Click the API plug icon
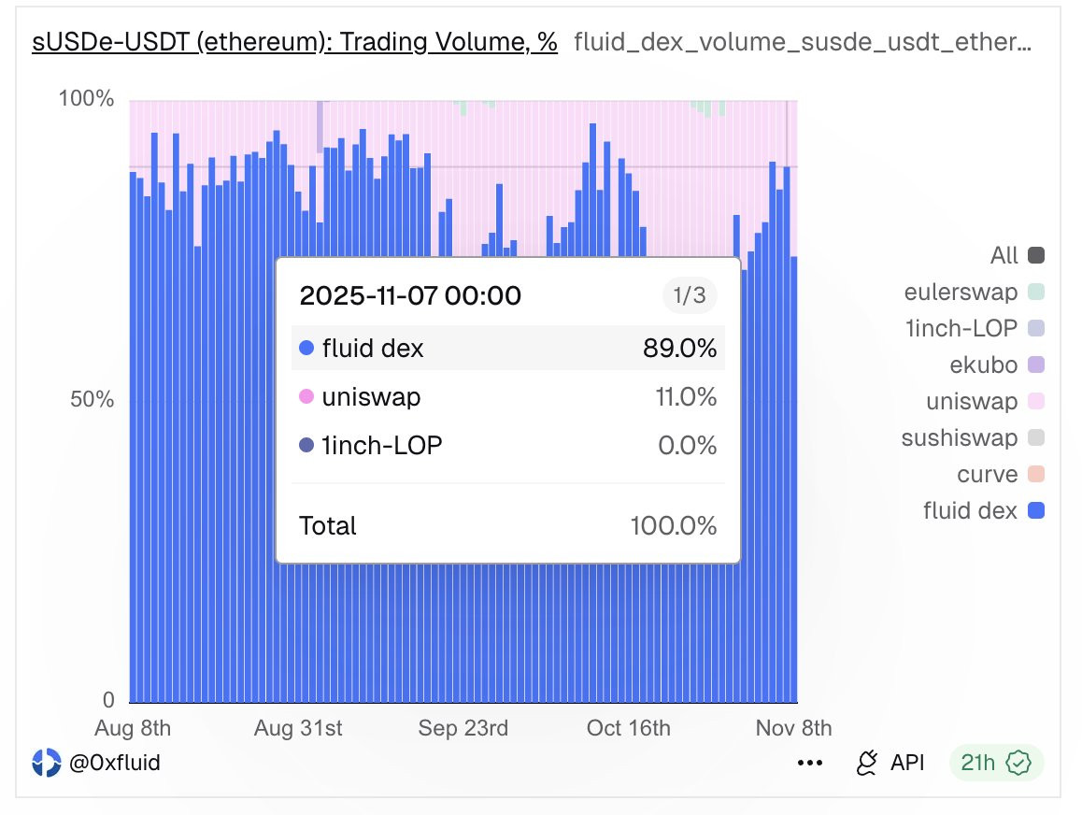Viewport: 1082px width, 815px height. 867,763
